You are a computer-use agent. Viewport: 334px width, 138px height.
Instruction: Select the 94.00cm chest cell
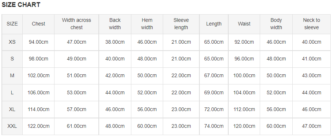(38, 42)
